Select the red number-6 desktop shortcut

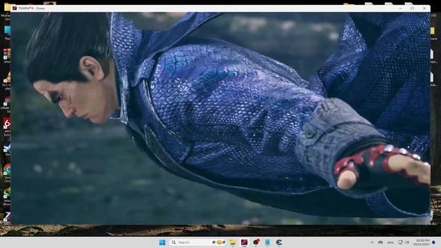point(6,127)
